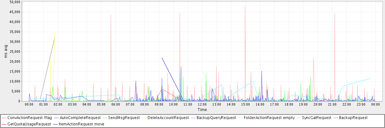
Task: Click the BackupQueryRequest legend label
Action: (216, 118)
